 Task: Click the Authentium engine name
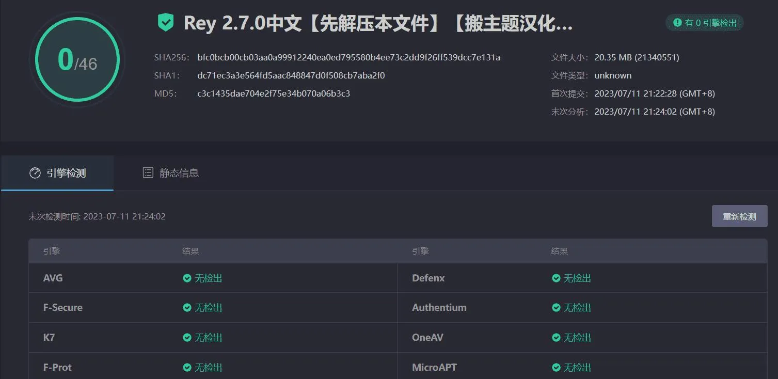439,308
